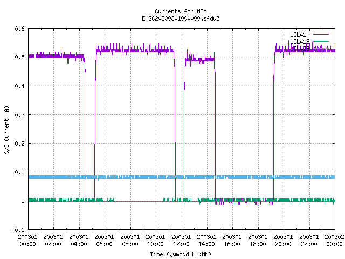The height and width of the screenshot is (259, 345).
Task: Click the x-axis tick 200301 04:00
Action: [79, 241]
